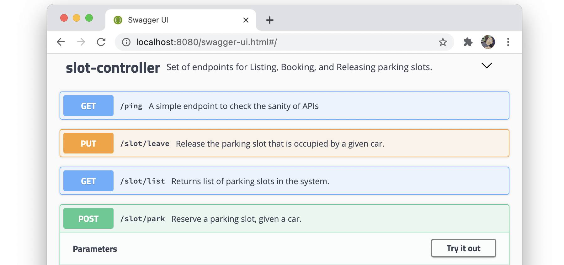This screenshot has height=265, width=564.
Task: Click the browser back arrow
Action: 61,42
